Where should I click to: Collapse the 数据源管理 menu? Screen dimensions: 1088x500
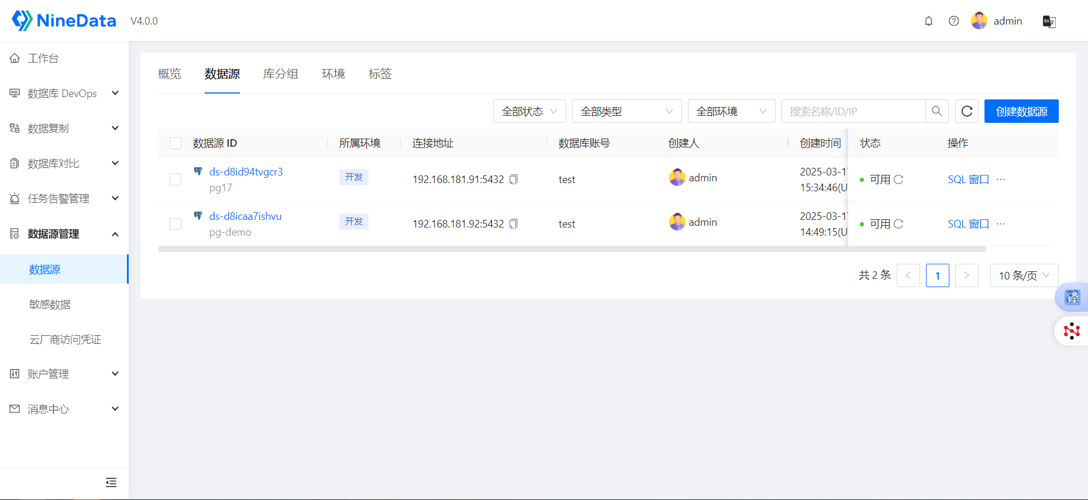coord(64,234)
